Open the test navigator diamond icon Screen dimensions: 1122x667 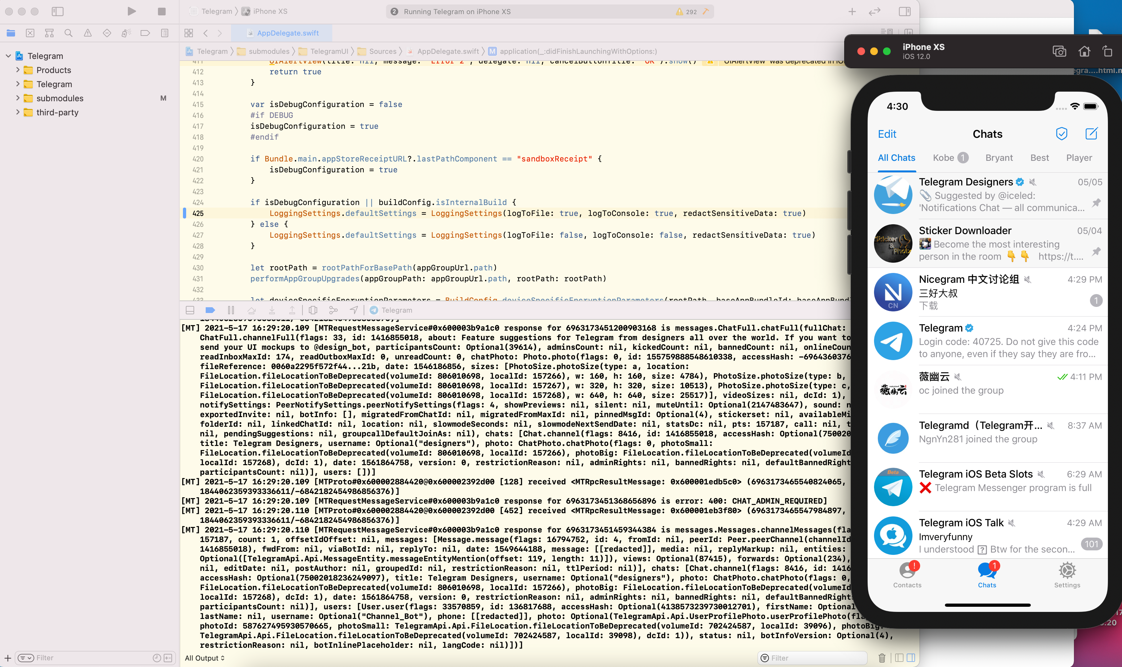[107, 33]
